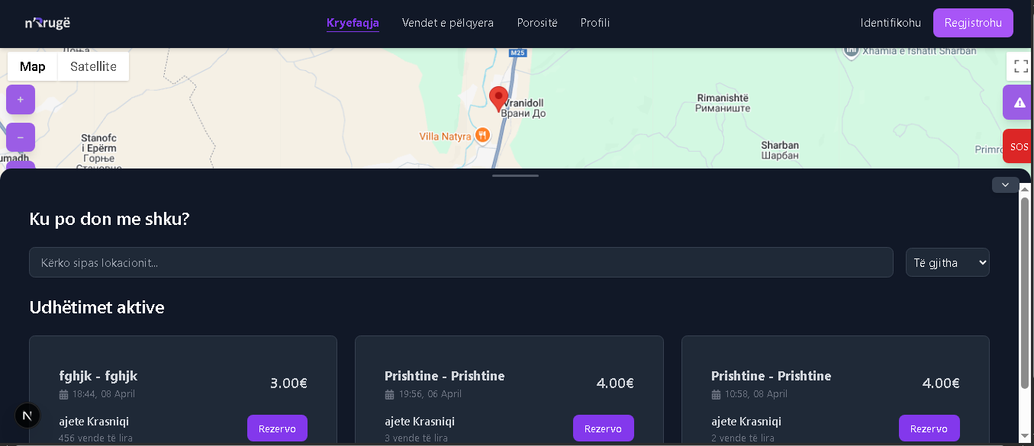Open the Të gjitha filter dropdown

pyautogui.click(x=947, y=262)
